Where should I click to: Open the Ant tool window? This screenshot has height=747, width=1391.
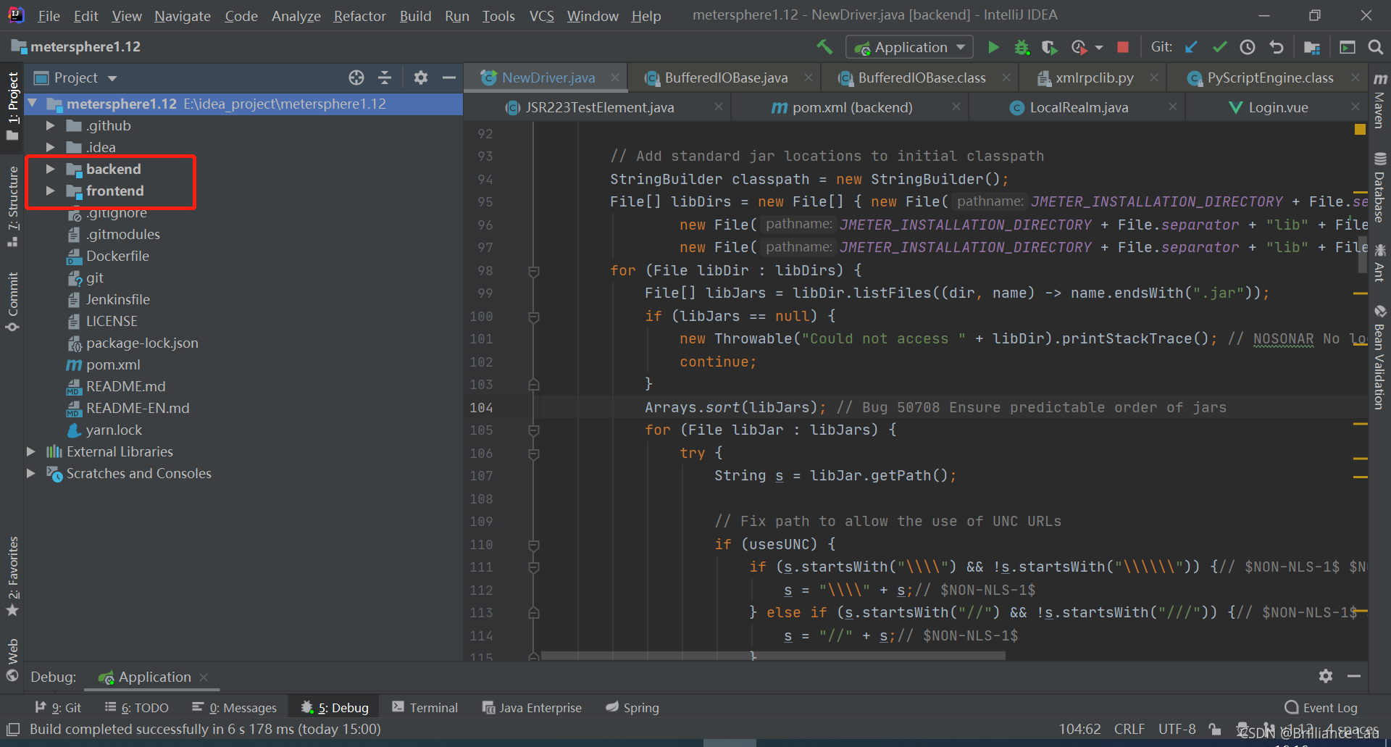click(1380, 264)
